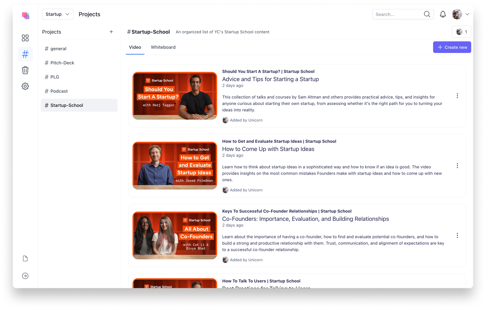Open Co-Founders: Importance, Evaluation title link
The height and width of the screenshot is (309, 486).
pos(306,219)
